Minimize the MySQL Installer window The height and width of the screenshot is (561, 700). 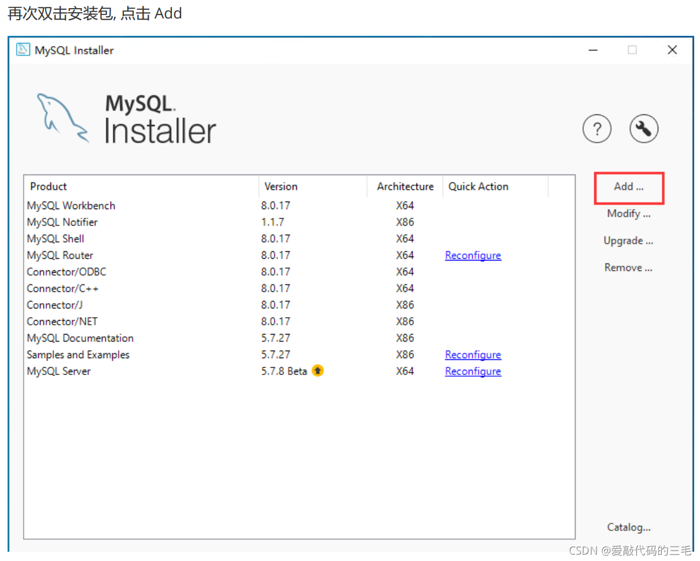coord(593,50)
